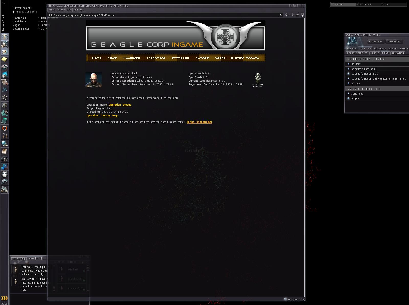Open the Jukebox headphones icon
Screen dimensions: 409x305
(5, 159)
